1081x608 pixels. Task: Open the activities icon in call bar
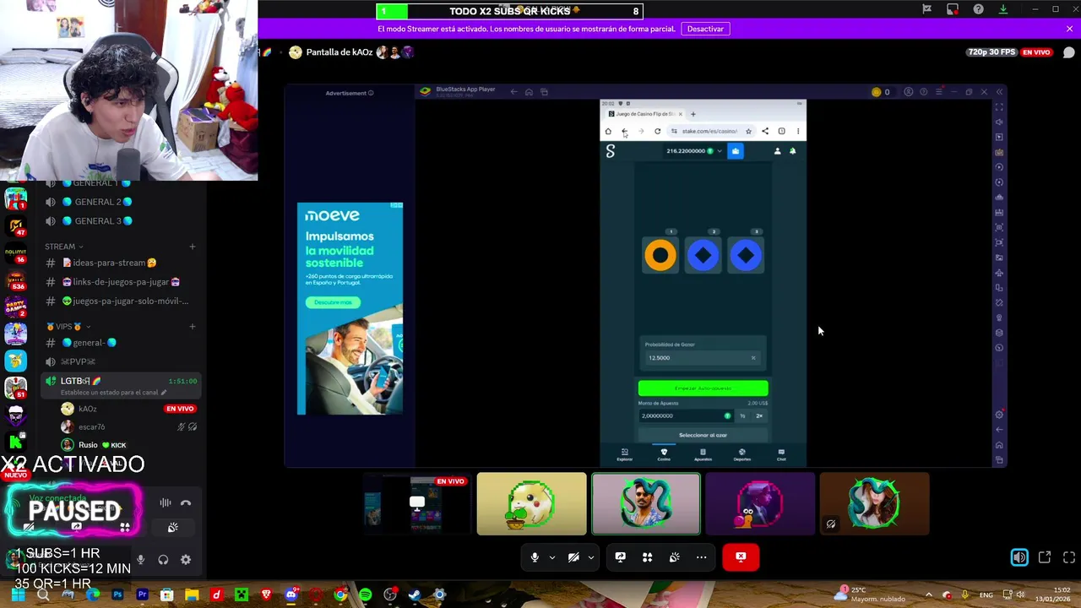pyautogui.click(x=647, y=557)
